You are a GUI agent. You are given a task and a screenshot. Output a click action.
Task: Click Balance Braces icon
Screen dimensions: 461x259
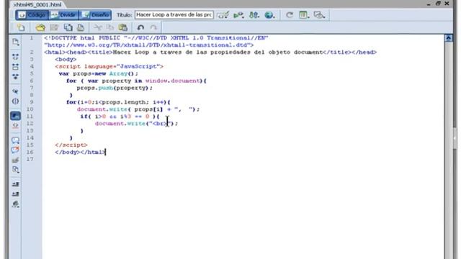(x=16, y=101)
